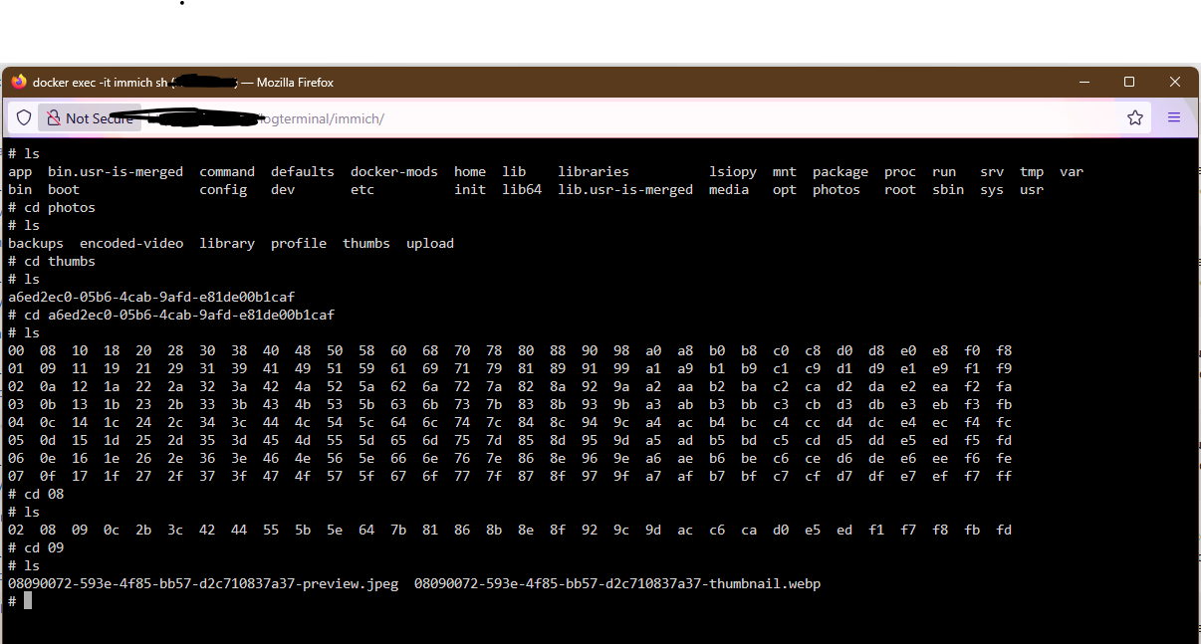Viewport: 1201px width, 644px height.
Task: Click the 'command' entry in root listing
Action: 227,172
